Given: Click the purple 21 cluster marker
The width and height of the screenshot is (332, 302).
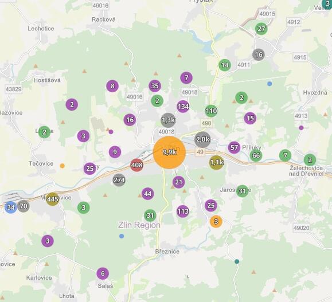Looking at the screenshot, I should point(179,182).
